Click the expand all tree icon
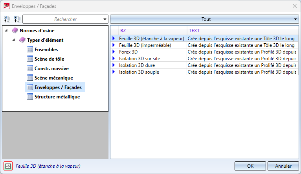 tap(17, 19)
